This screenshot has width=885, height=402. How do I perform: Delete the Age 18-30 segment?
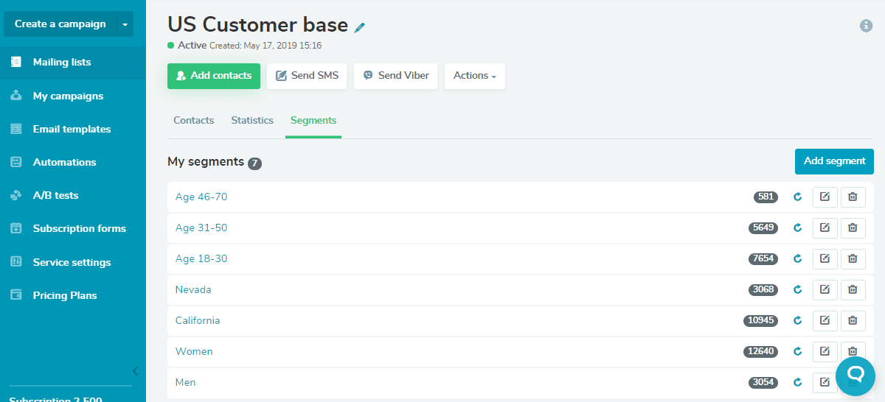[853, 258]
